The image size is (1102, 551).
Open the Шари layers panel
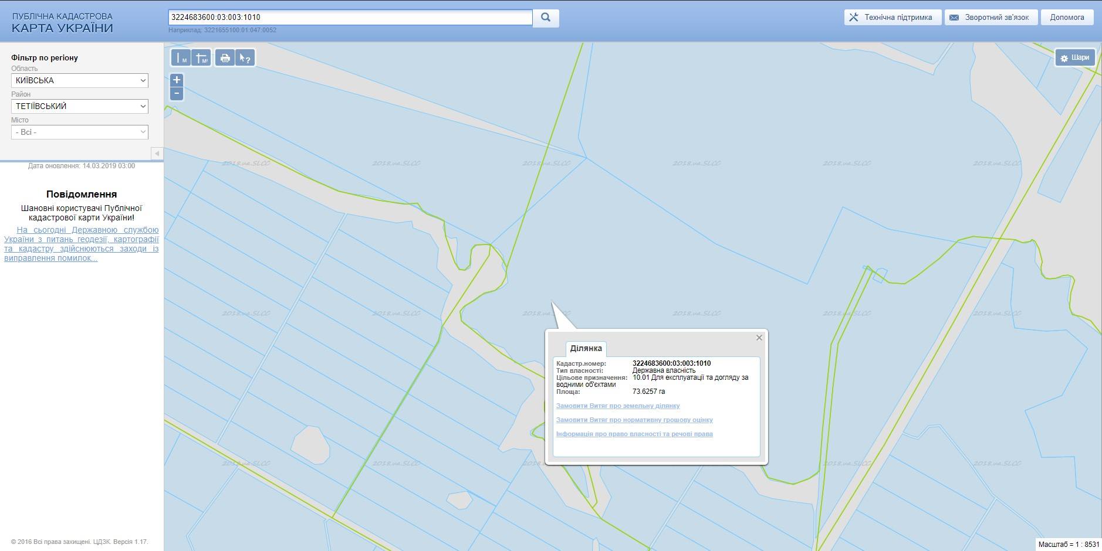coord(1075,57)
